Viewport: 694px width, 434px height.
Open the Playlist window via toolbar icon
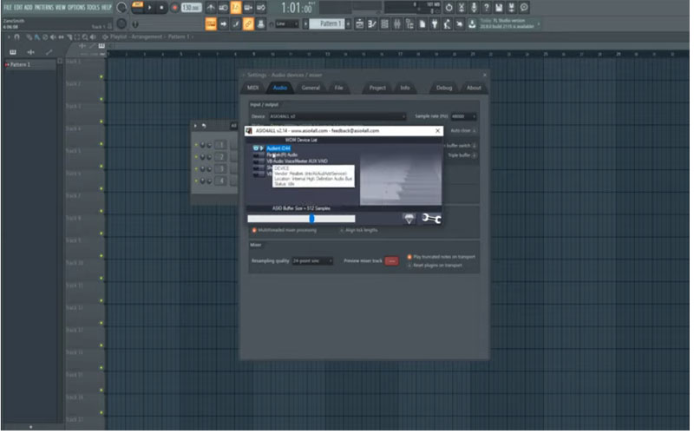[x=360, y=24]
